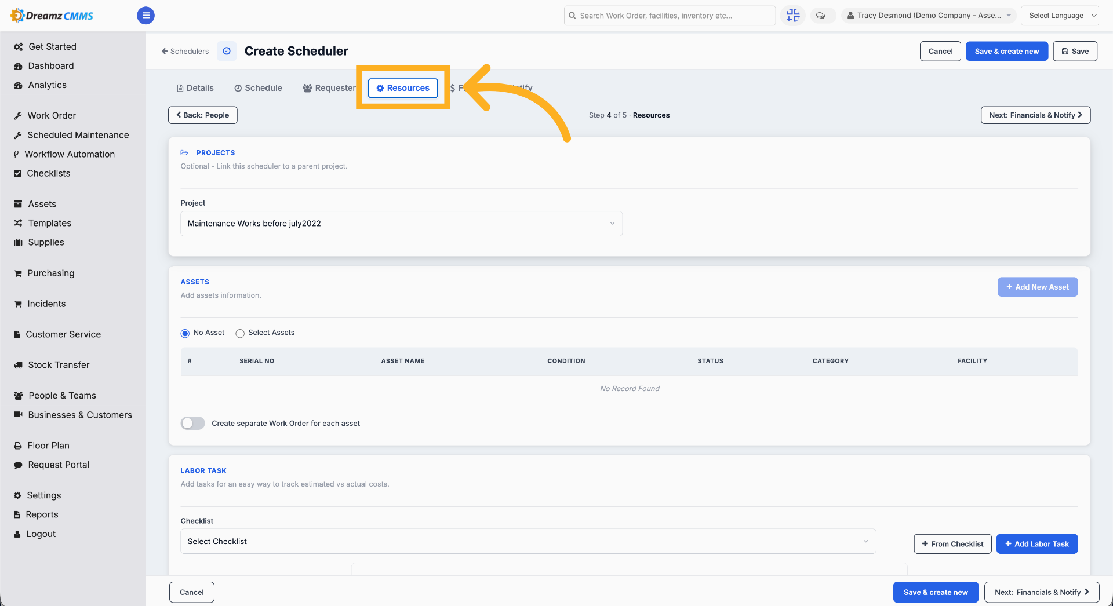Viewport: 1113px width, 606px height.
Task: Click the STATUS column header
Action: (710, 361)
